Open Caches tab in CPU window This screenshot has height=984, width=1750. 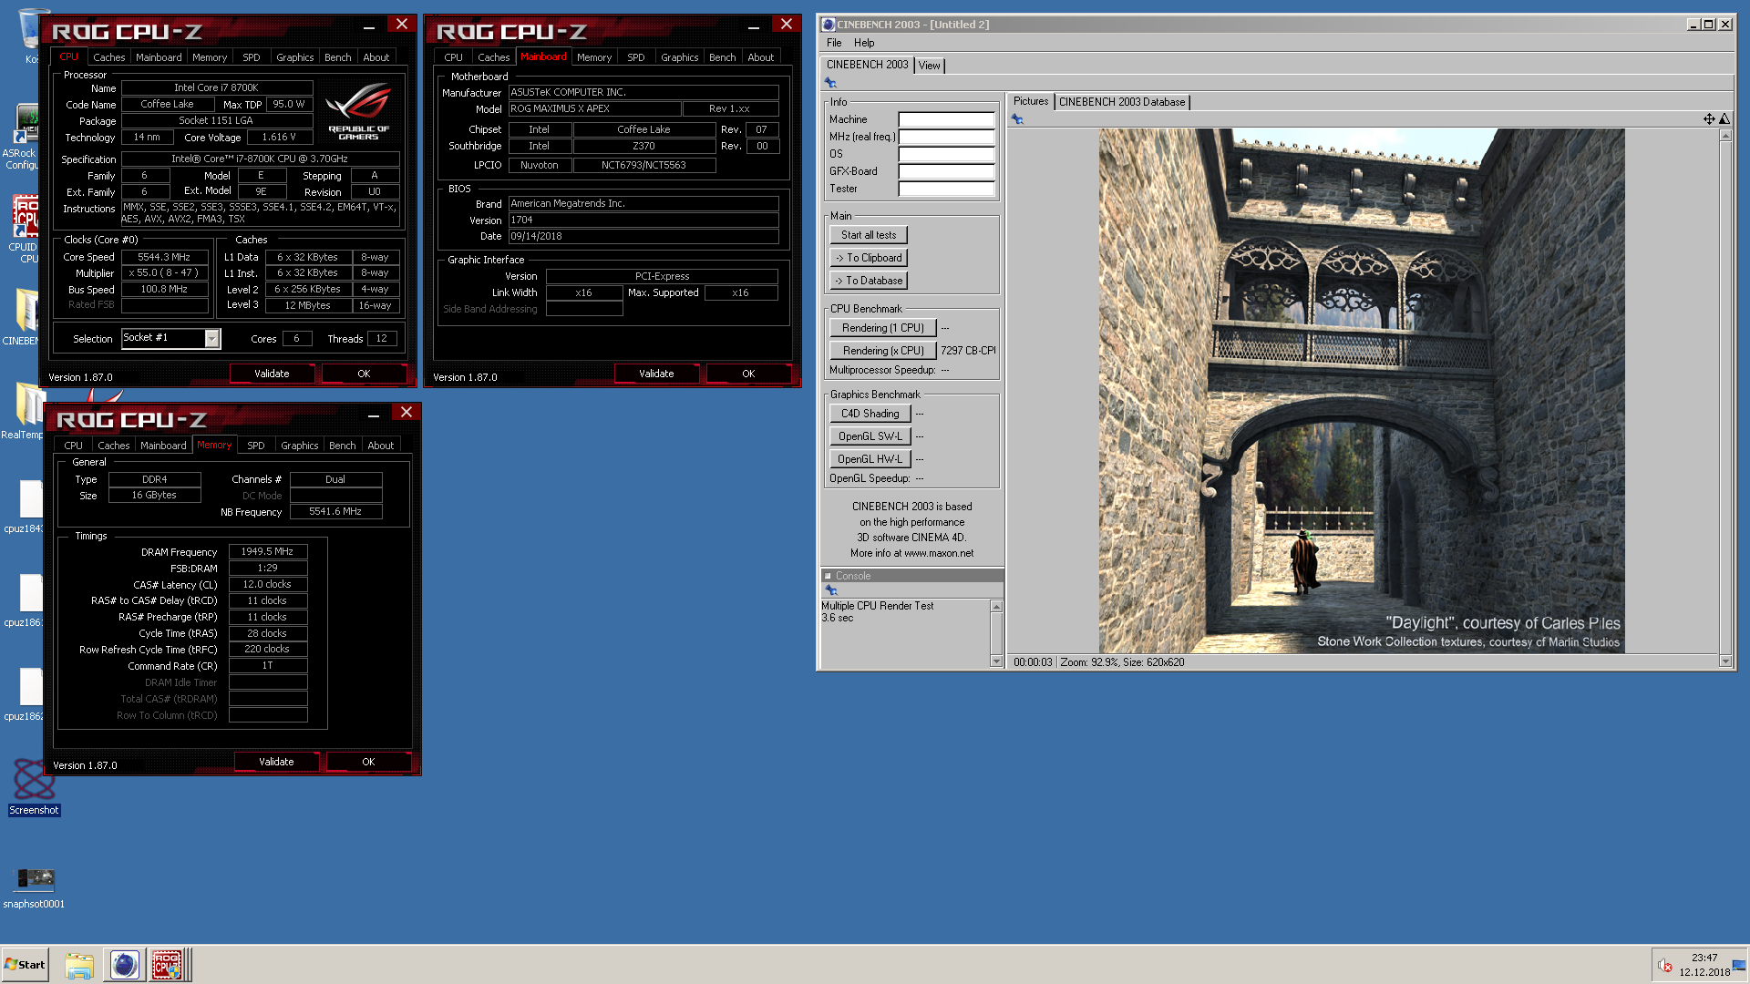108,57
